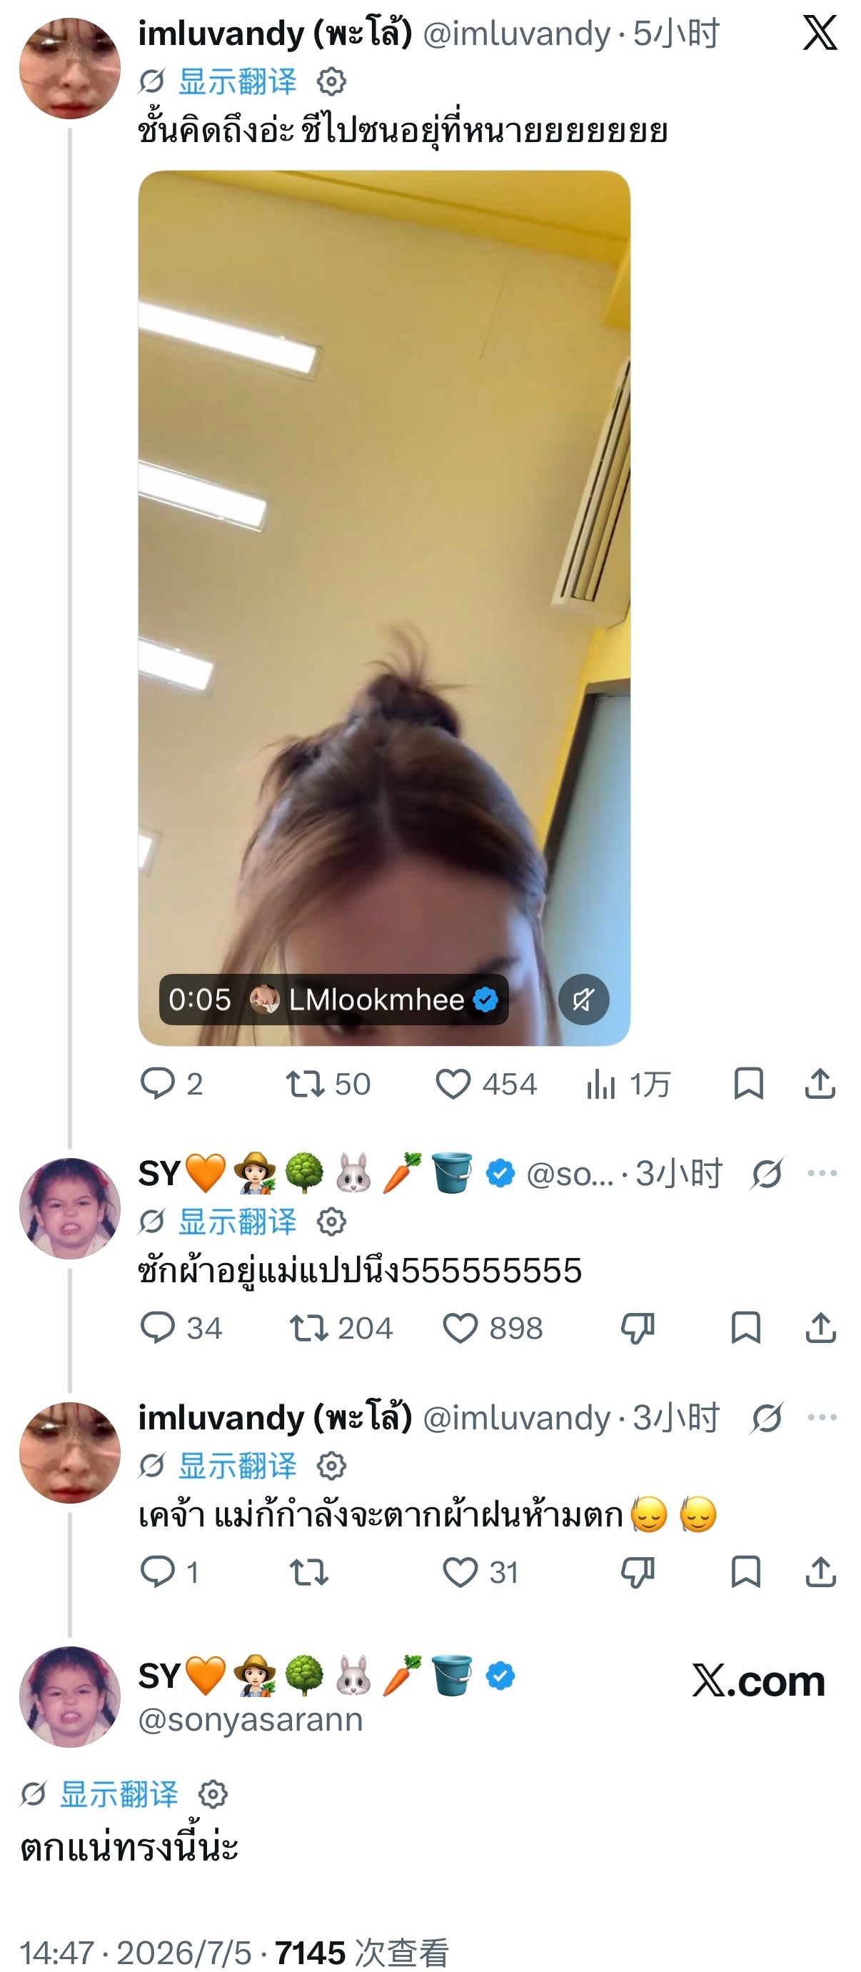This screenshot has height=1972, width=861.
Task: Unmute the video with the sound icon
Action: pos(583,999)
